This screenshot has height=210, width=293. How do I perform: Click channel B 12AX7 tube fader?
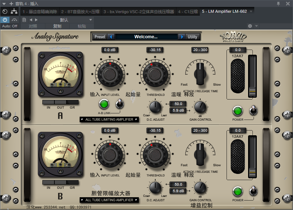(x=252, y=172)
